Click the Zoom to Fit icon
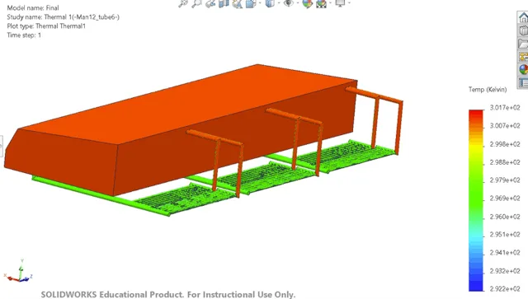 click(183, 3)
